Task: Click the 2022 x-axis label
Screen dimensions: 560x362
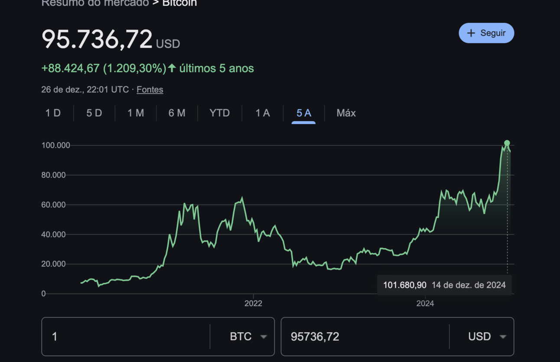Action: tap(253, 303)
